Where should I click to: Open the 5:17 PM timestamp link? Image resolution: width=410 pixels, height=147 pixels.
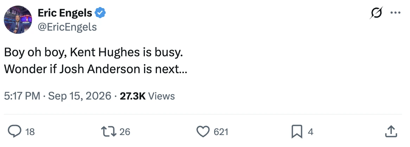point(22,96)
